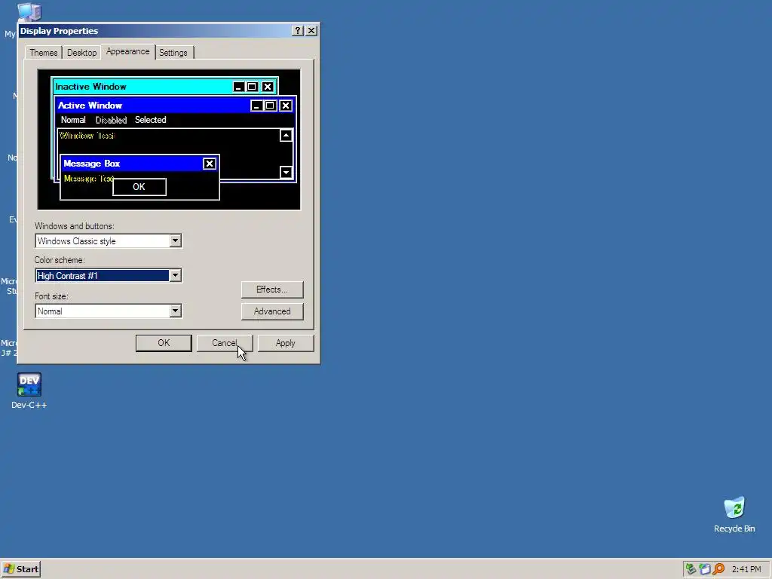Select the Appearance tab

[128, 51]
